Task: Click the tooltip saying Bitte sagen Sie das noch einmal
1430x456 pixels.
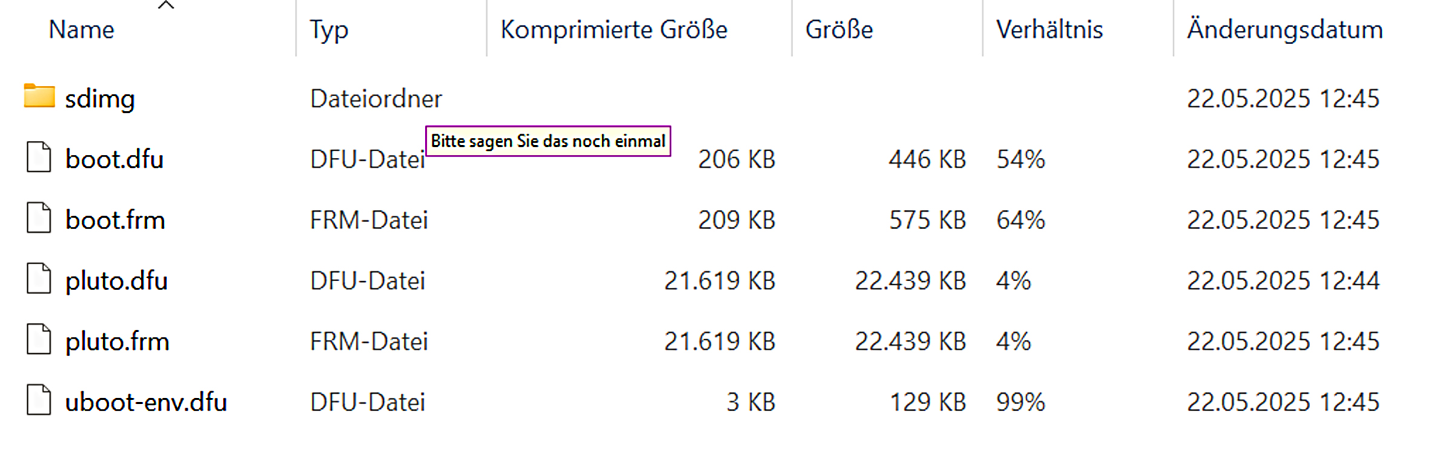Action: point(548,141)
